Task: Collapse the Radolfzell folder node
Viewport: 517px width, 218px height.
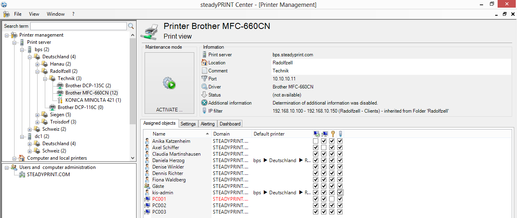Action: pyautogui.click(x=37, y=71)
